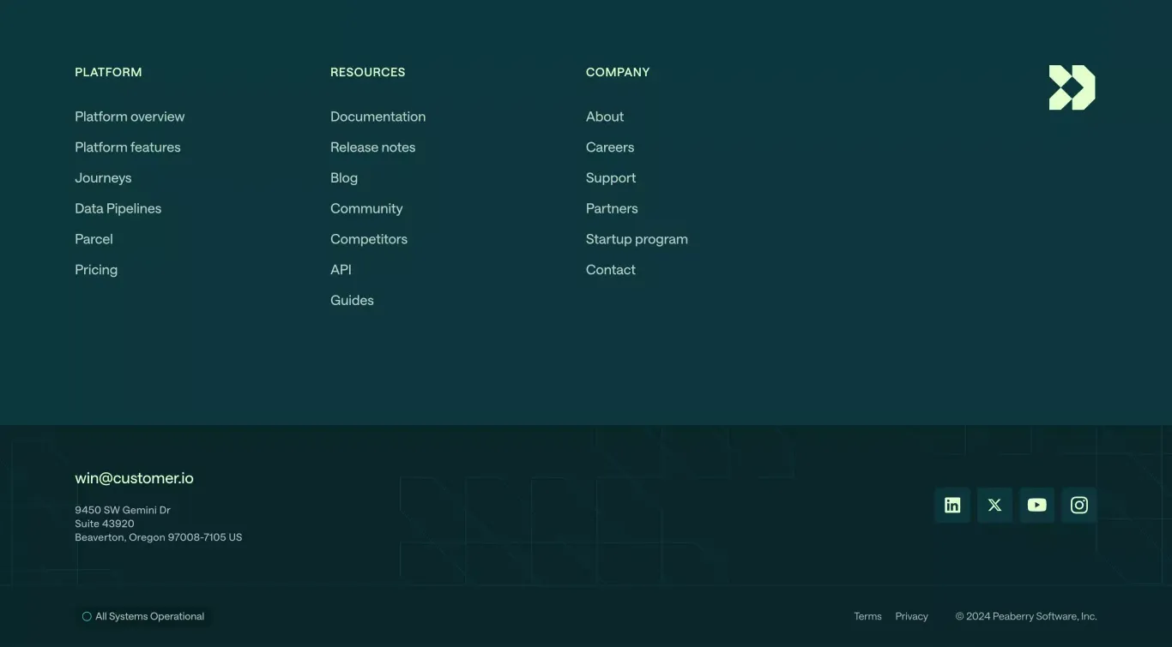This screenshot has width=1172, height=647.
Task: Open the Parcel link
Action: (x=94, y=239)
